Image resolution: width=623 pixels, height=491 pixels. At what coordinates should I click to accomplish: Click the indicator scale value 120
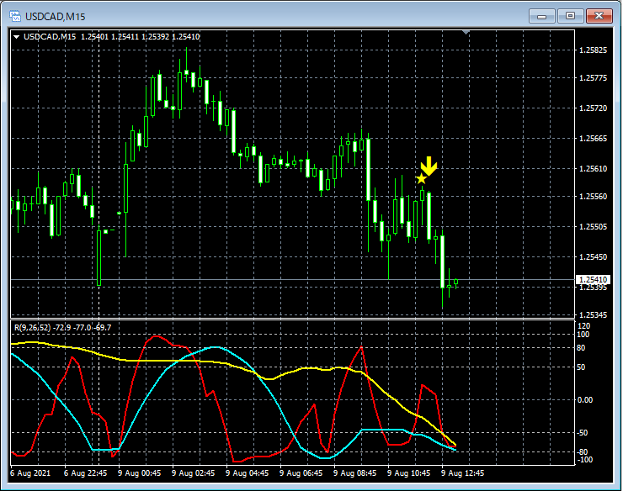tap(584, 326)
